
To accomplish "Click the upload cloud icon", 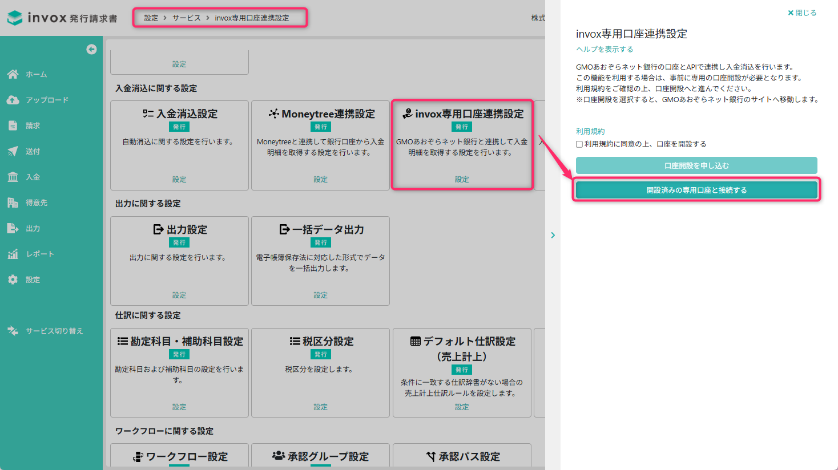I will tap(13, 100).
